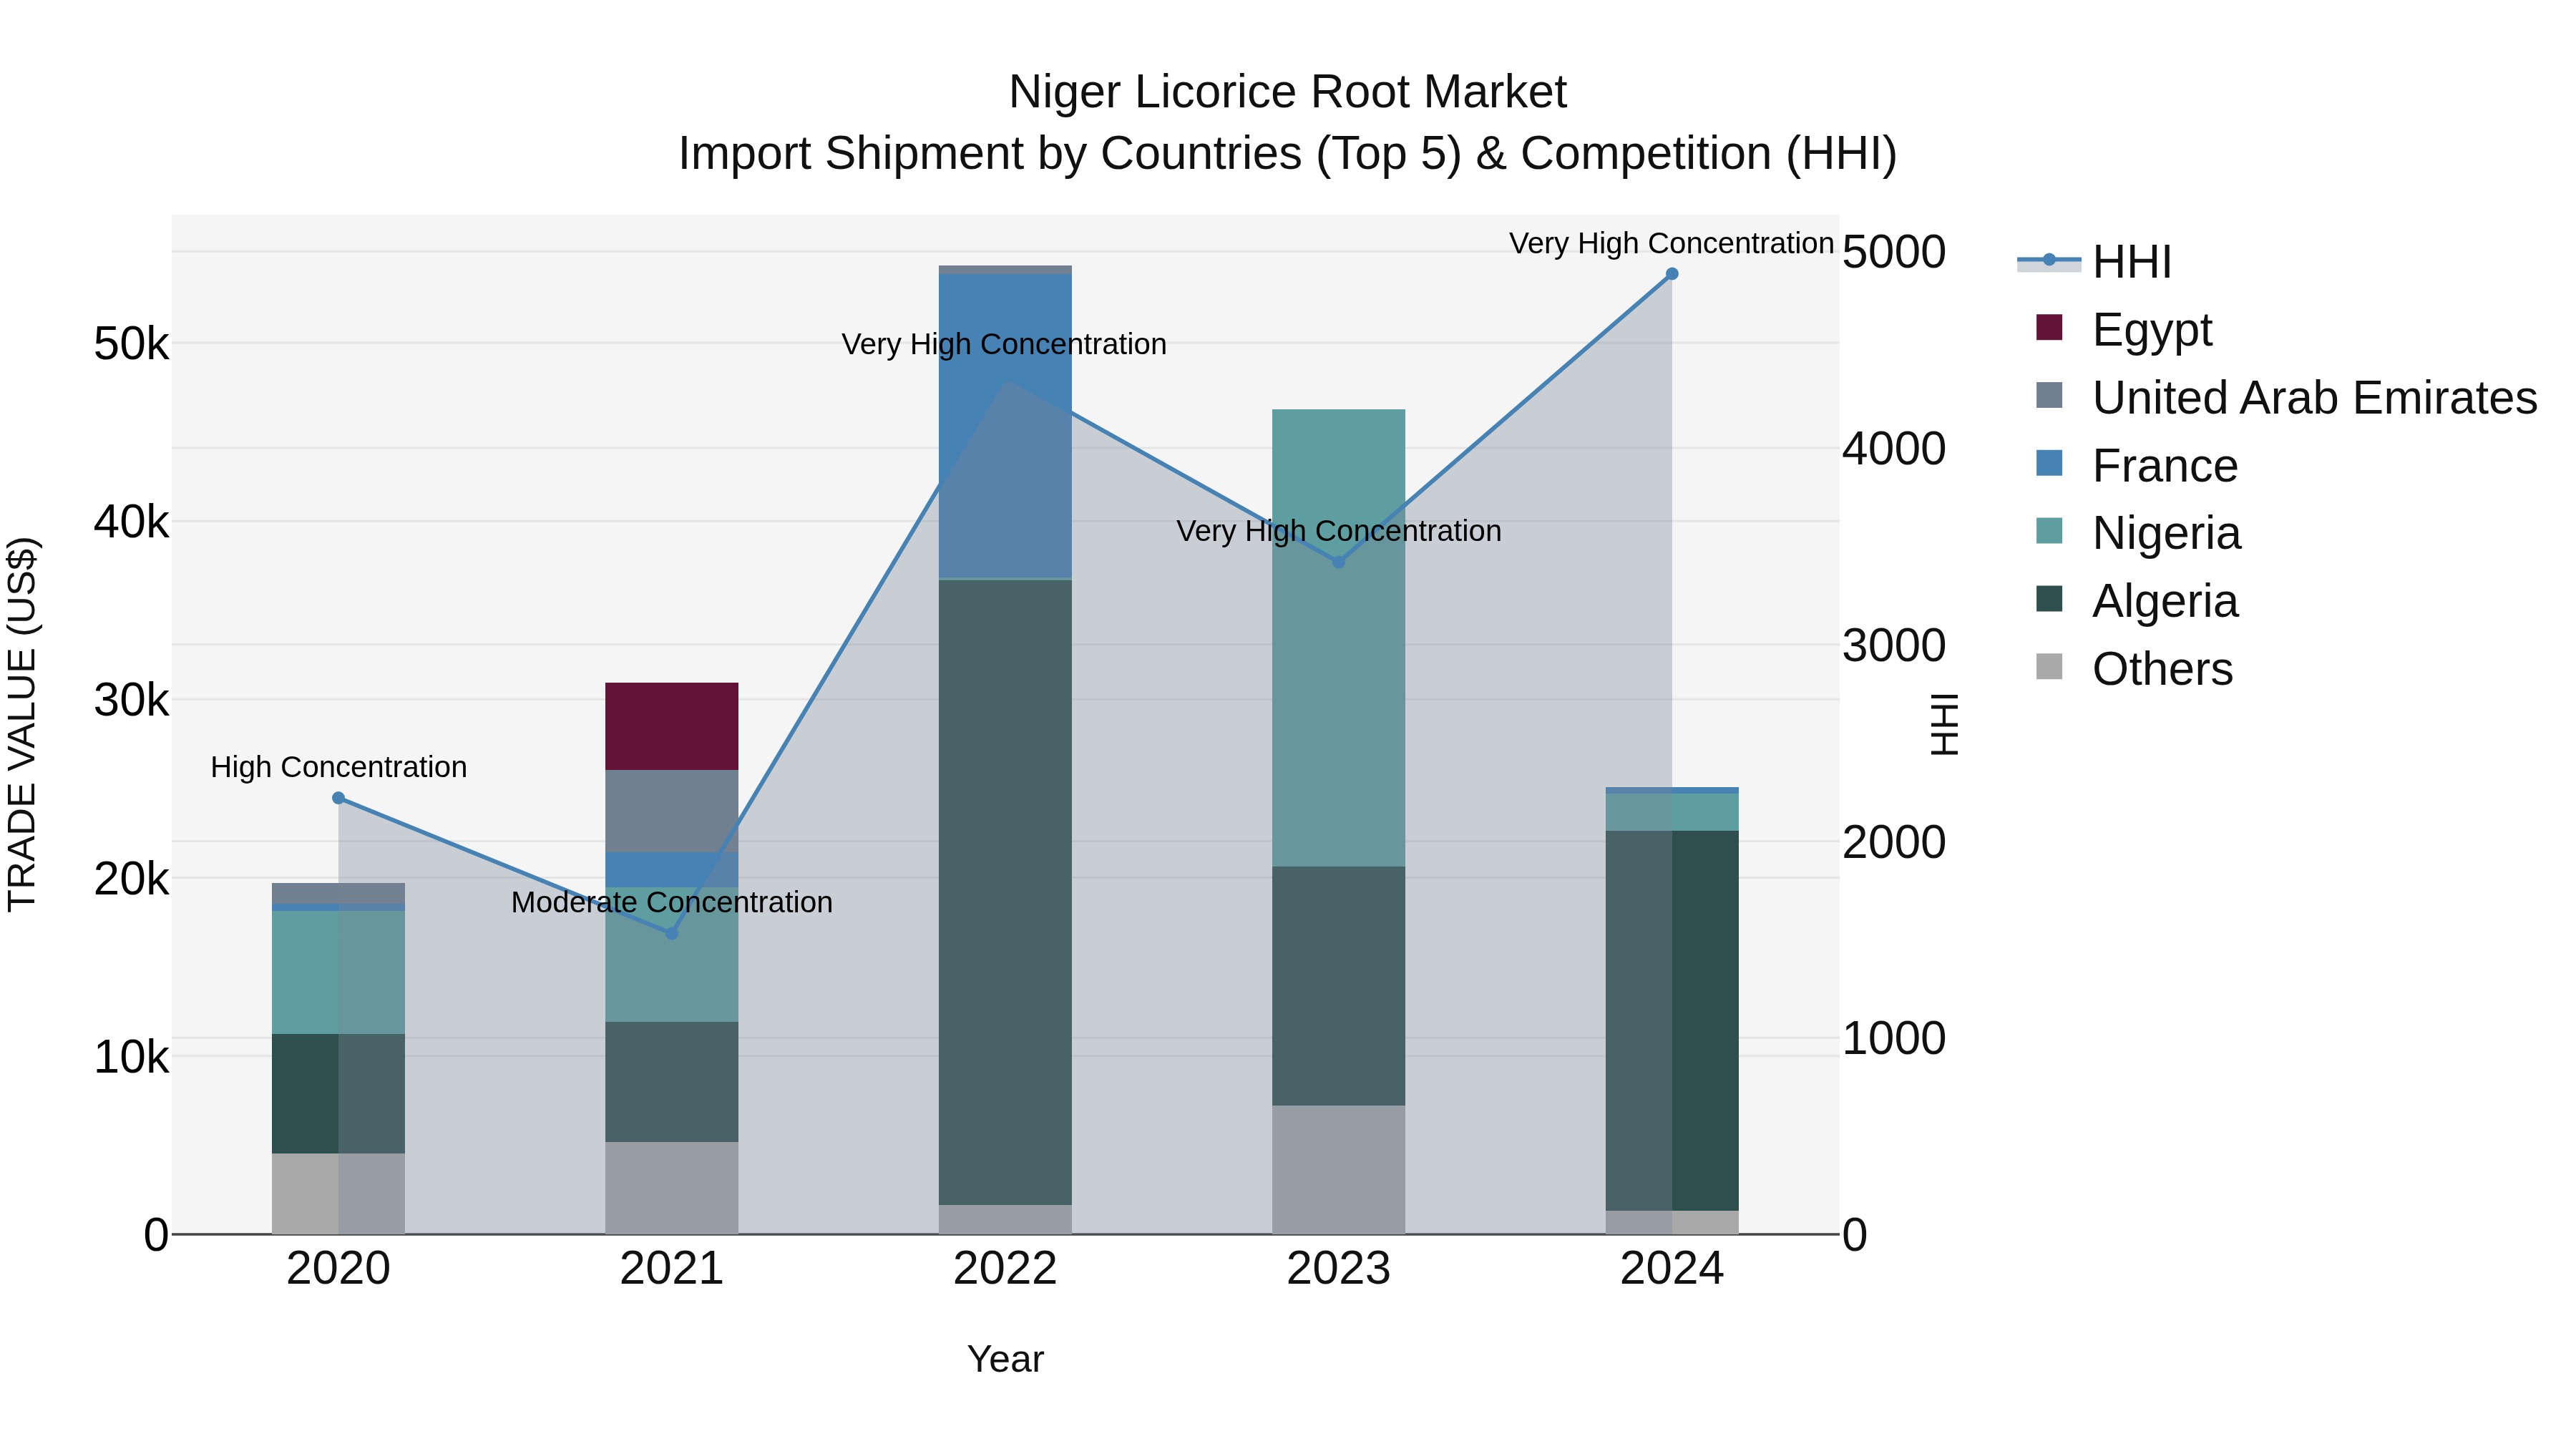2576x1449 pixels.
Task: Click 2023 'Very High Concentration' annotation
Action: pyautogui.click(x=1339, y=531)
